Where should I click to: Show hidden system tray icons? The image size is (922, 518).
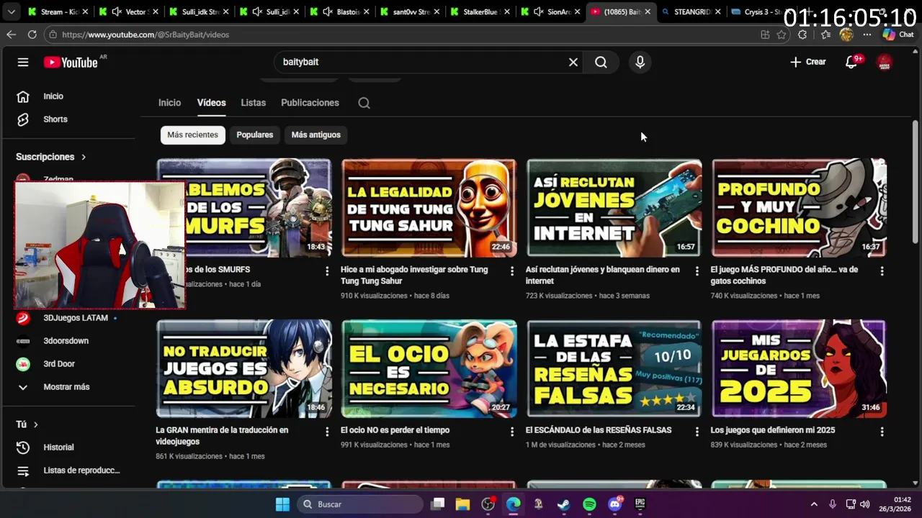(x=814, y=504)
